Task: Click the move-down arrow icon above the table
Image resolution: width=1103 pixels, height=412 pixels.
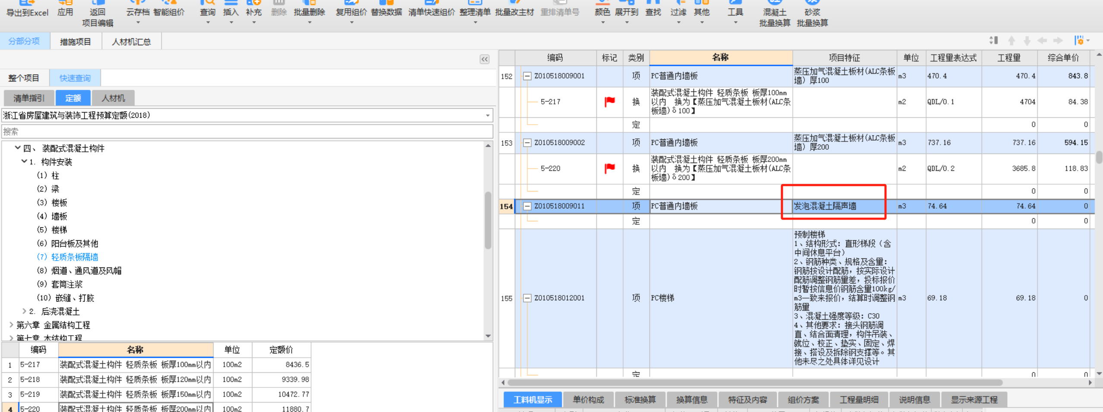Action: [1027, 41]
